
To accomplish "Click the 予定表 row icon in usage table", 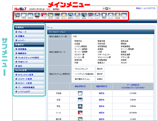I will click(80, 93).
